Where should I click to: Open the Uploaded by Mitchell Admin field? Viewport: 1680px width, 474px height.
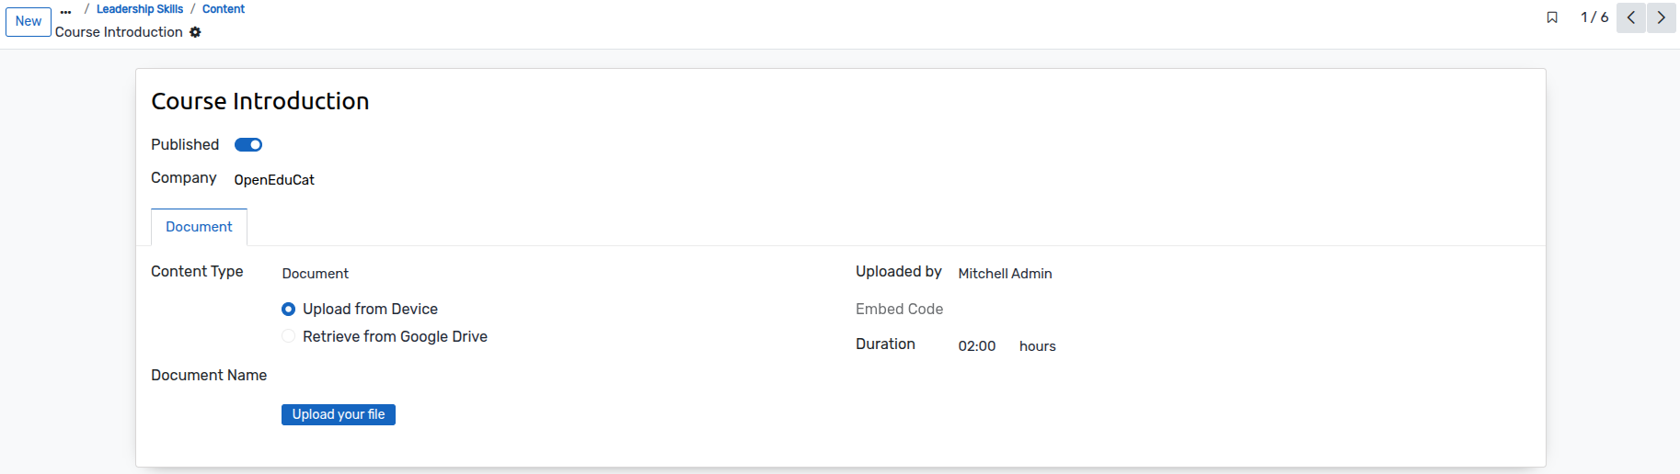[x=1244, y=274]
